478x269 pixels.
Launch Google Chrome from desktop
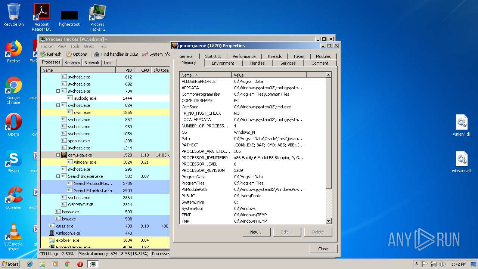pos(13,90)
